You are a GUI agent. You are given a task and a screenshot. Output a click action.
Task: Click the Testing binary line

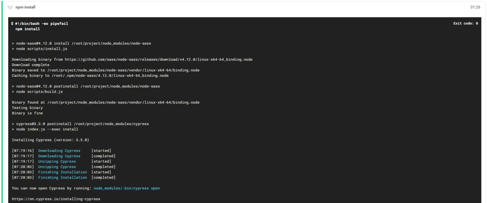point(27,108)
